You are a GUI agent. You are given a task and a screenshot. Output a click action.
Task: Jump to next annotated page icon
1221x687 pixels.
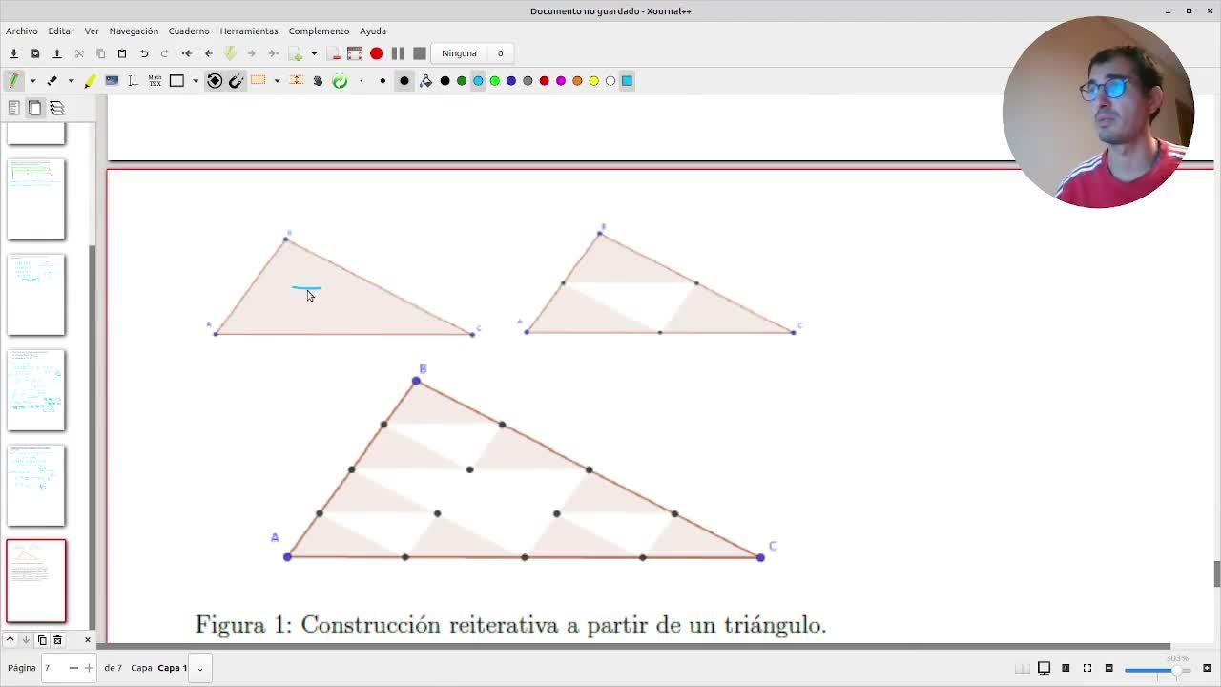click(230, 53)
